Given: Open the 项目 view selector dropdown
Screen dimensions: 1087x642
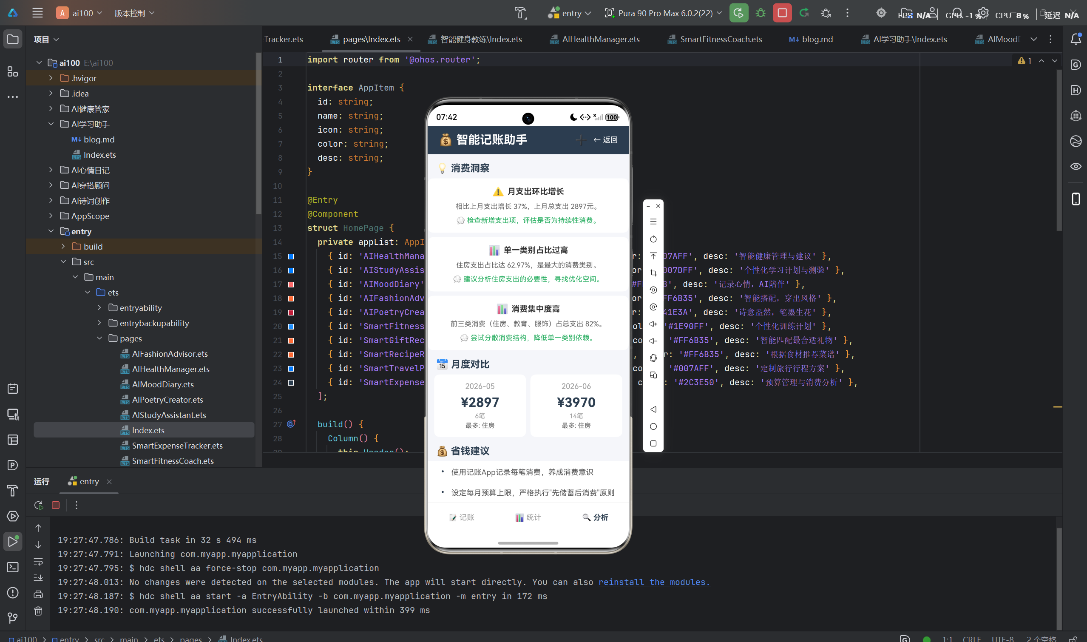Looking at the screenshot, I should 46,40.
